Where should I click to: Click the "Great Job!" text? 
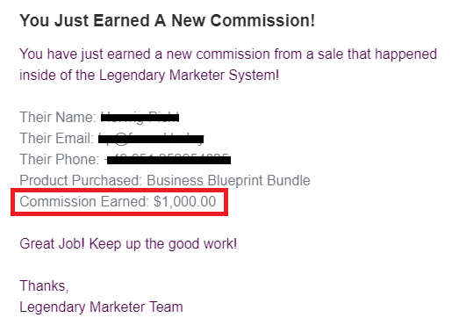pos(52,244)
